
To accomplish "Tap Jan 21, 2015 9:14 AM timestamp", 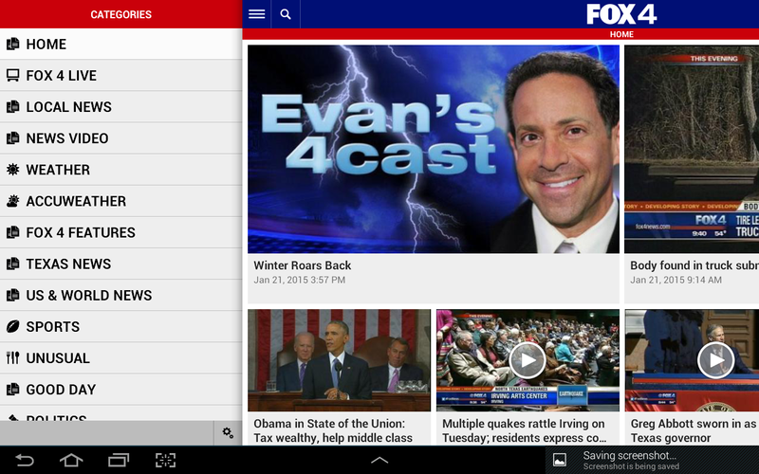I will (x=676, y=280).
